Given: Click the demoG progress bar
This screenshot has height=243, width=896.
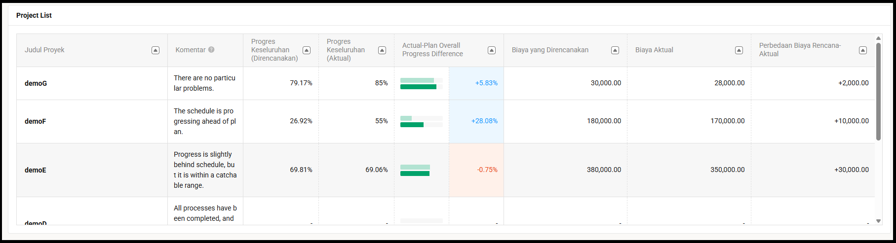Looking at the screenshot, I should coord(421,83).
